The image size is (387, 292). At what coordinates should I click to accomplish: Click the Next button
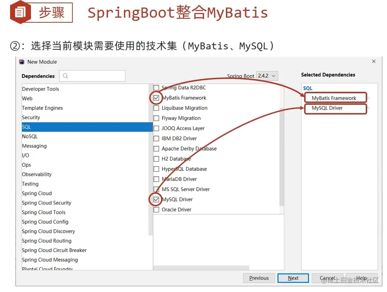click(293, 278)
